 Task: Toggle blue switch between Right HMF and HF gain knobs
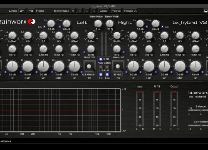click(x=187, y=72)
